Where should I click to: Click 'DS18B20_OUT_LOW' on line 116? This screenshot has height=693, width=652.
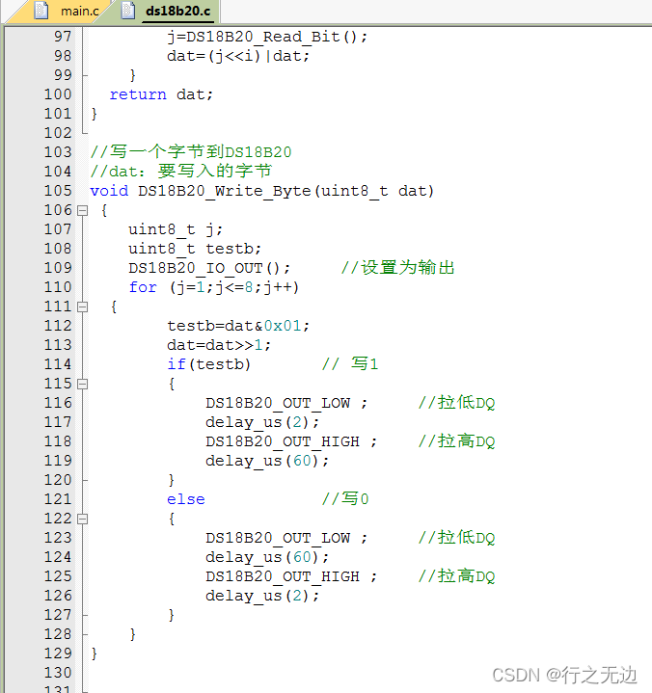pos(278,403)
